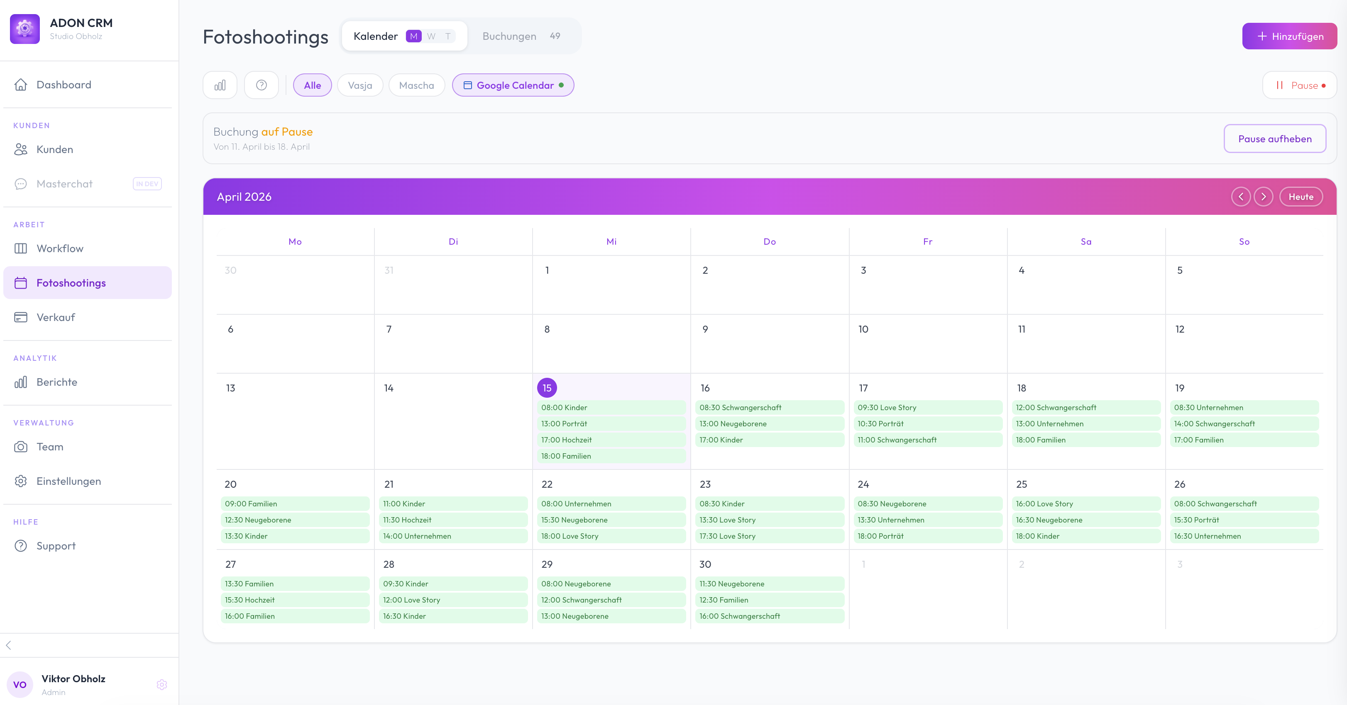Toggle the Mascha photographer filter

416,85
